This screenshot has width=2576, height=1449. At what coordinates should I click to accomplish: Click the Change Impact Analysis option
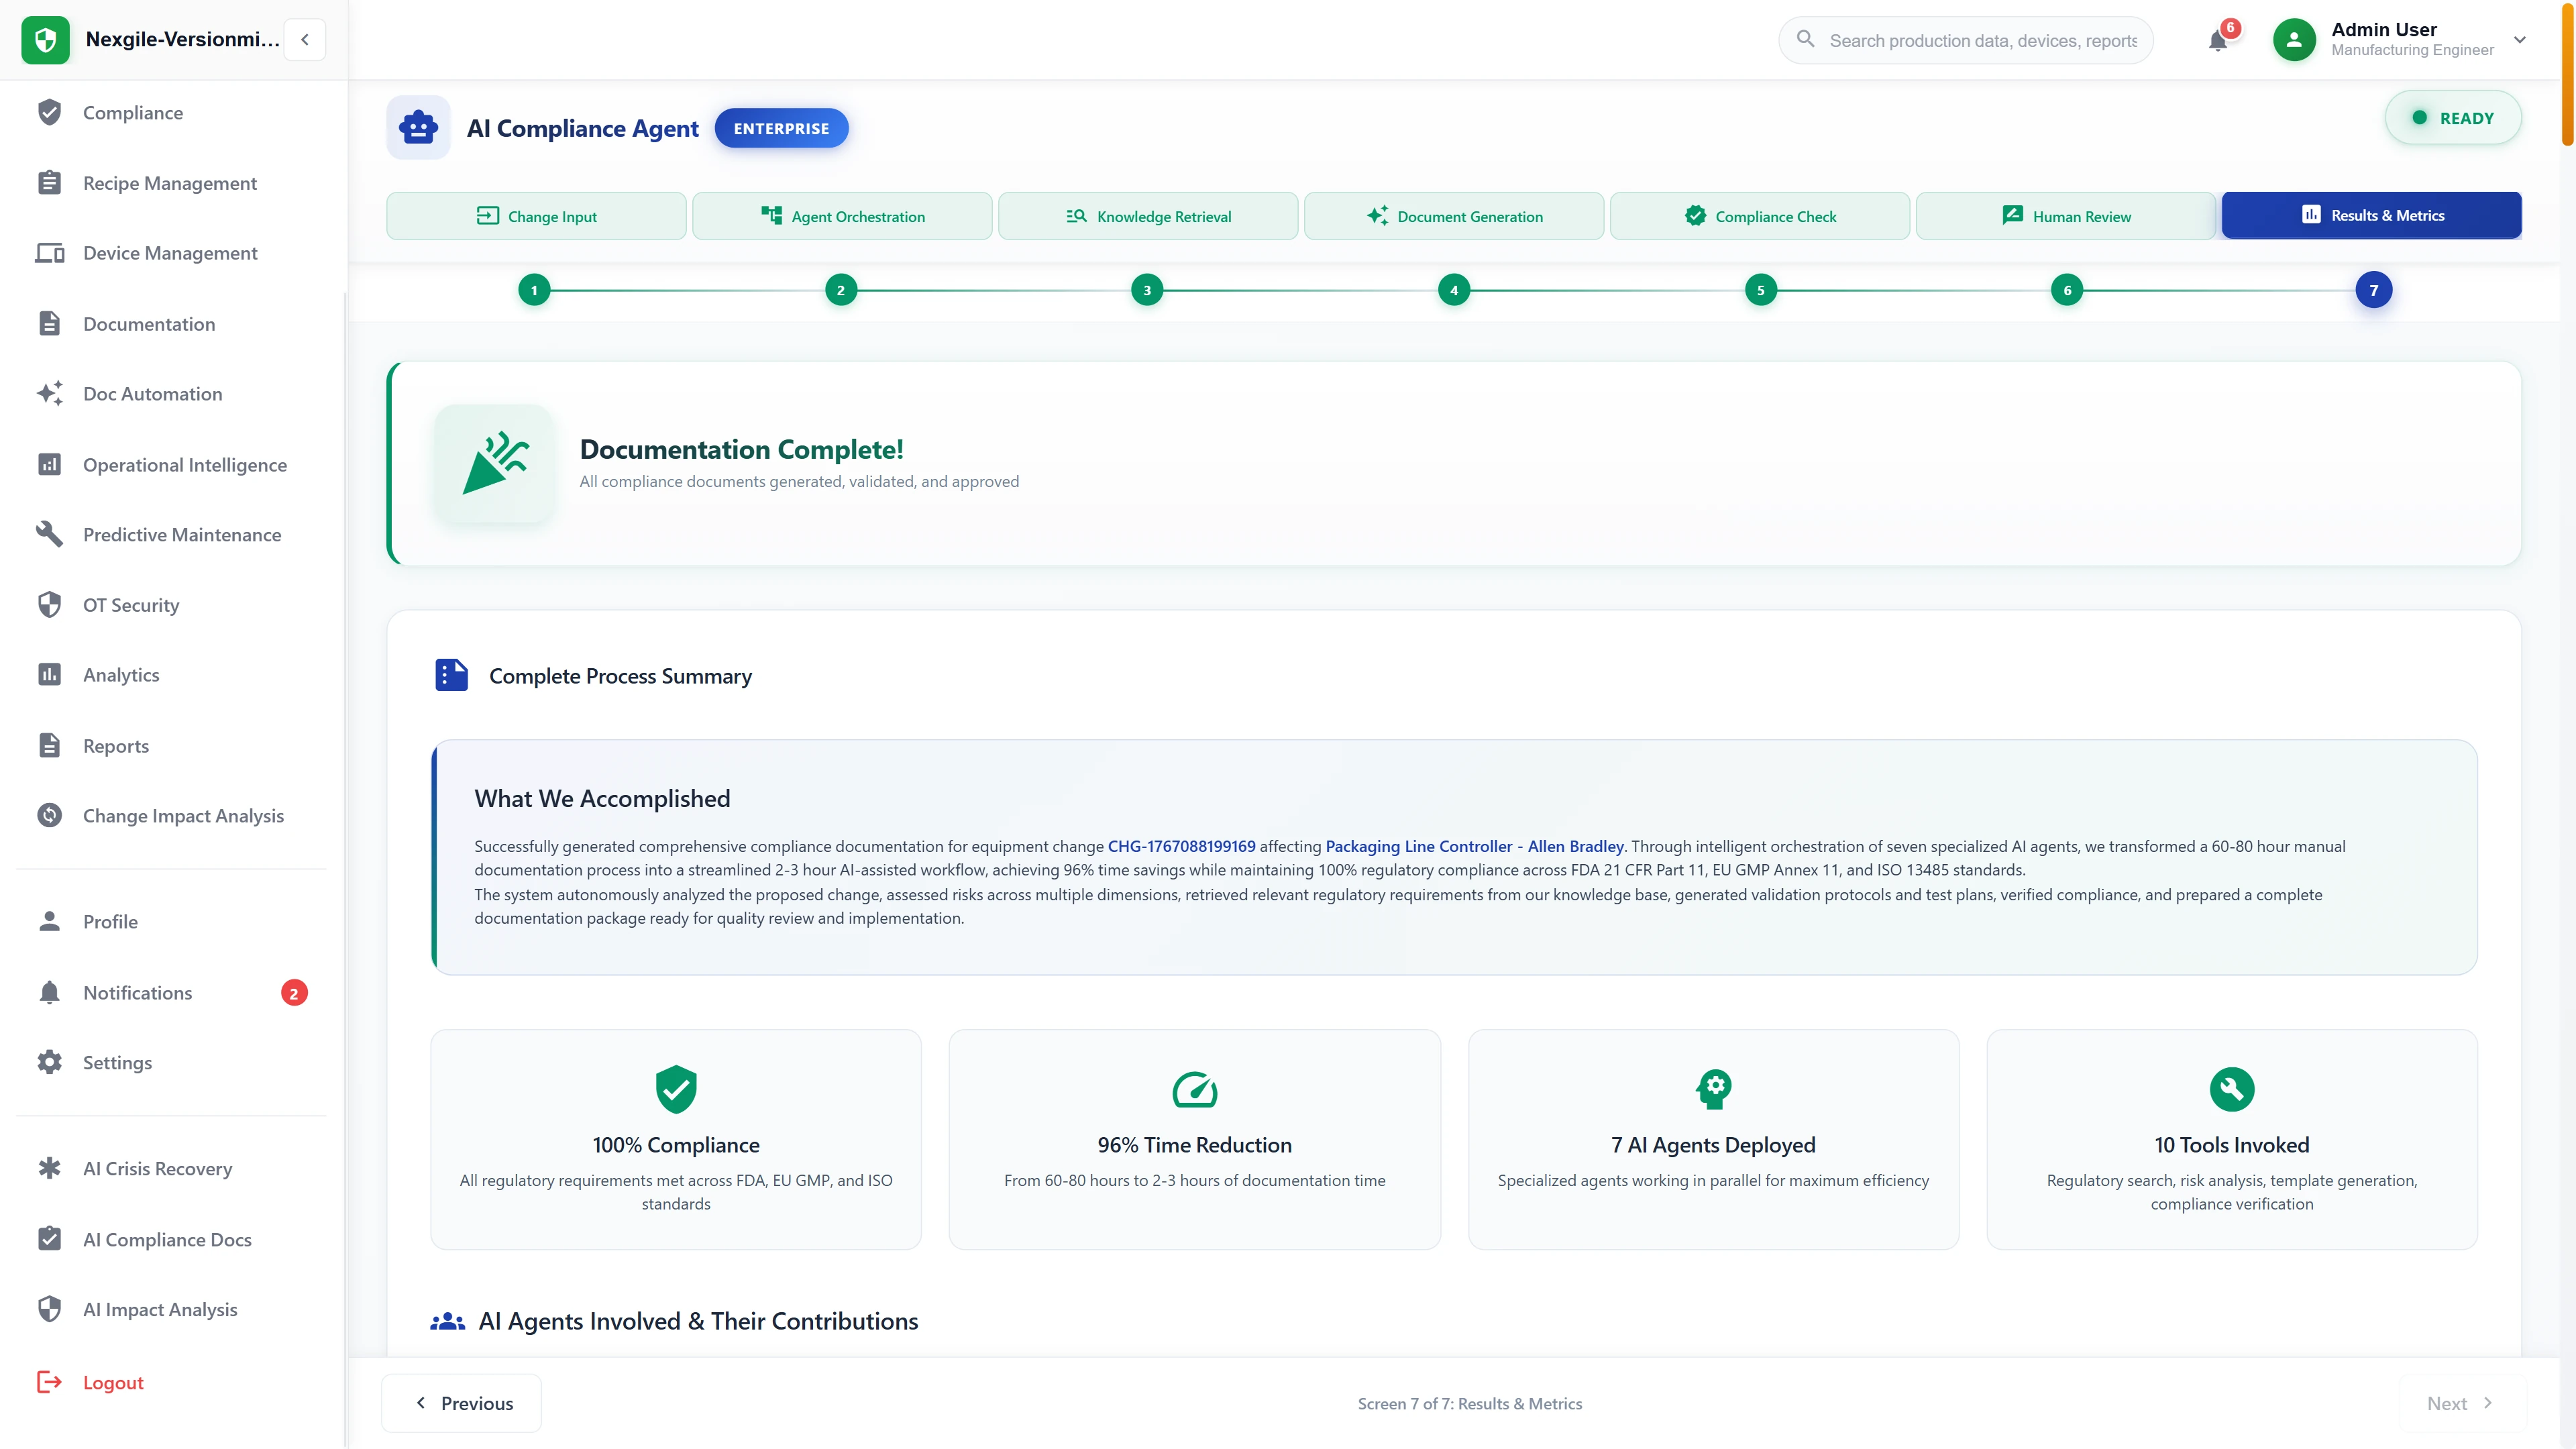[x=183, y=815]
